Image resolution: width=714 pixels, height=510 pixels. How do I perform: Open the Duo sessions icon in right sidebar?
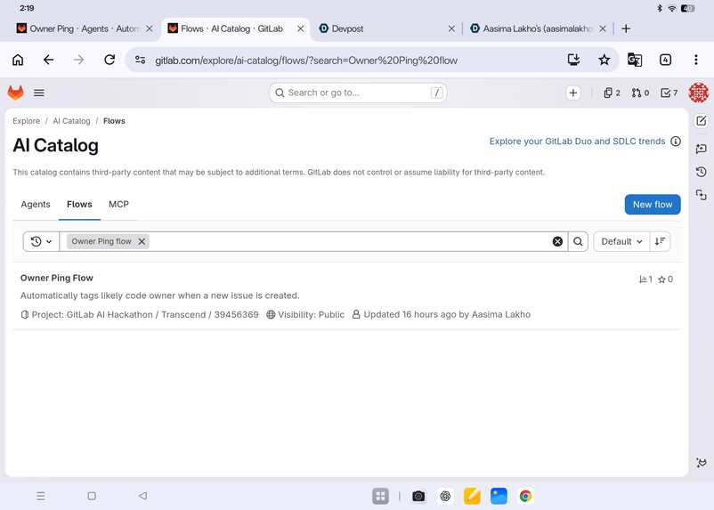pos(702,195)
